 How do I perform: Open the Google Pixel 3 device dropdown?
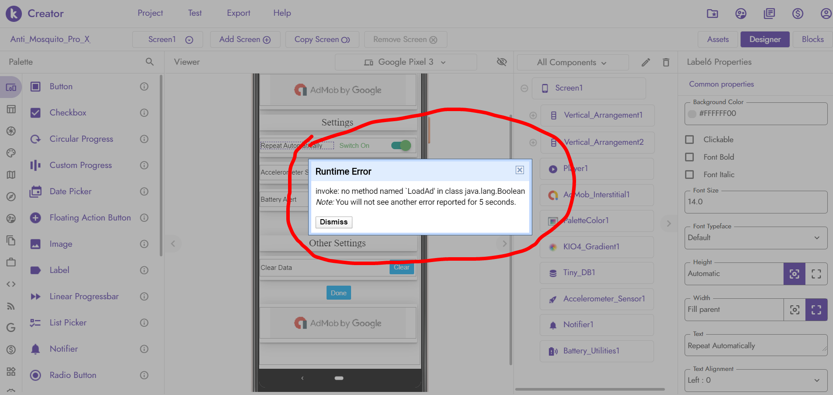405,62
